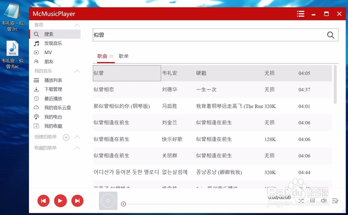The width and height of the screenshot is (348, 215).
Task: Play previous track
Action: [43, 201]
